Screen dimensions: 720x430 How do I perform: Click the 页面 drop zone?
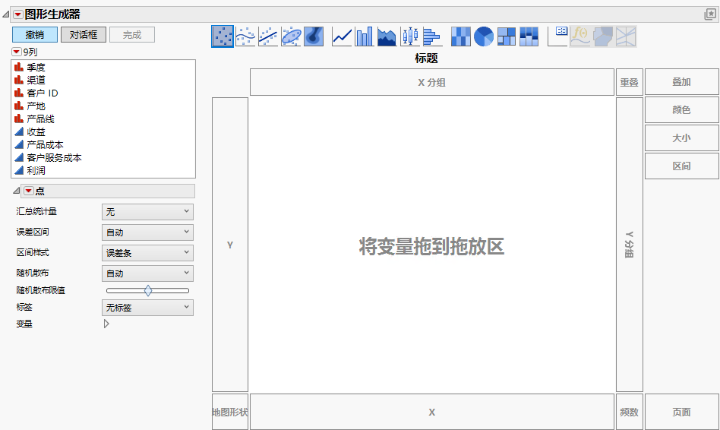click(682, 412)
